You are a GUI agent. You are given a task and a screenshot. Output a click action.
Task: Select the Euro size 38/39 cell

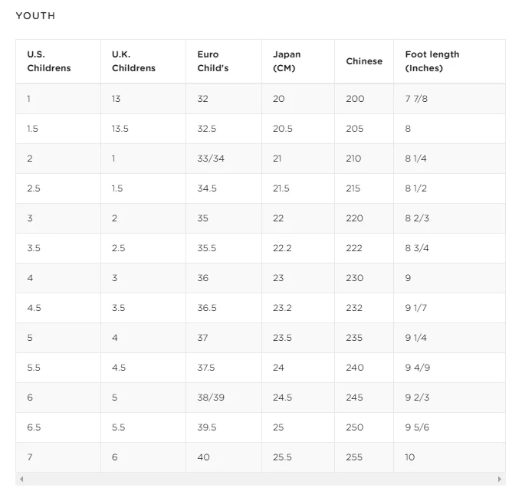(209, 398)
